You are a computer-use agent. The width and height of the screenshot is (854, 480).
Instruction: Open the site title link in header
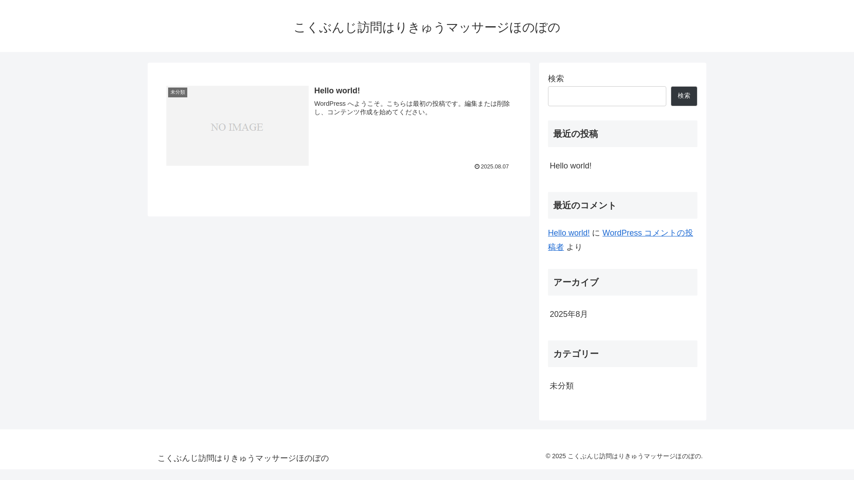pyautogui.click(x=427, y=28)
